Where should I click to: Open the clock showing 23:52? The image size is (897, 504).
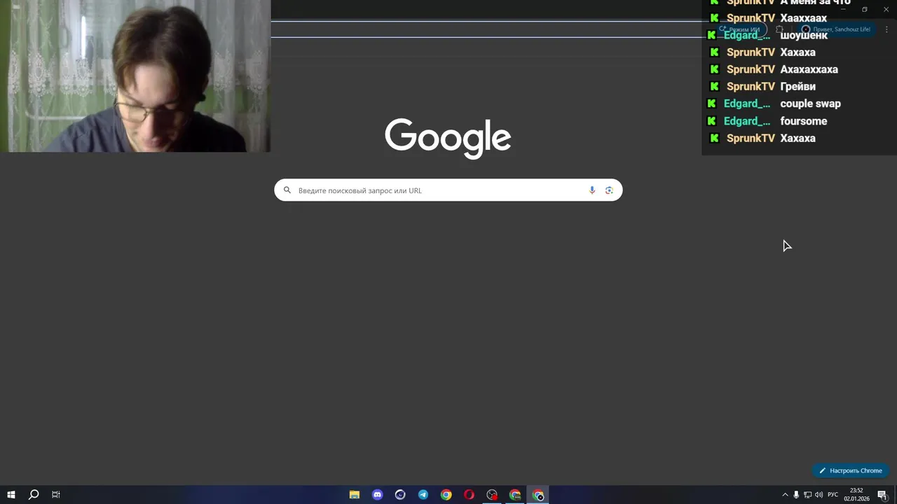pos(856,495)
